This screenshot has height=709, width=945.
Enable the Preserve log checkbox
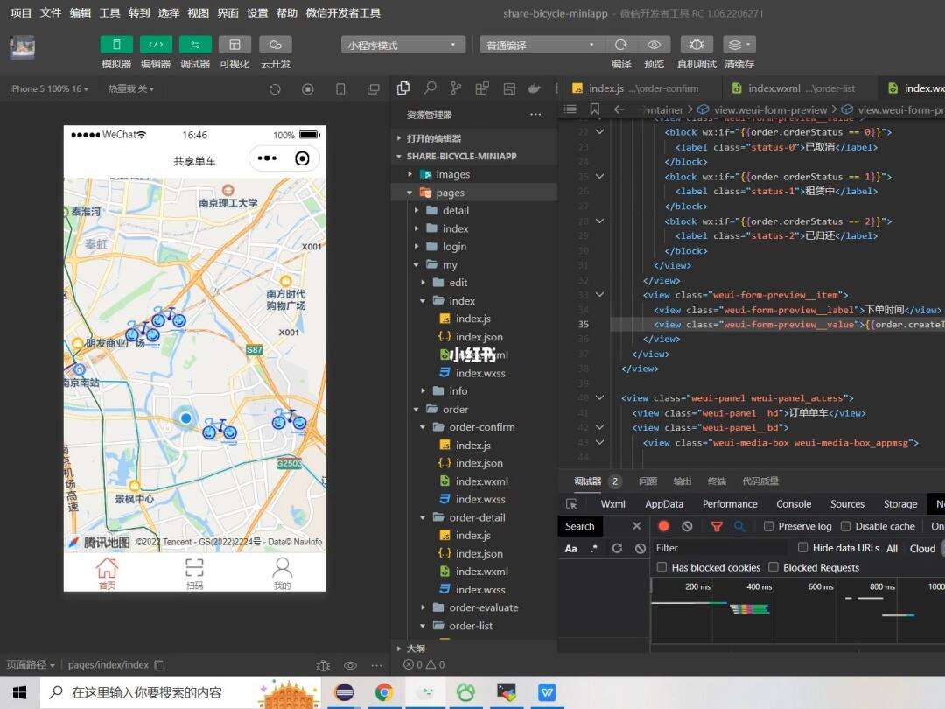point(769,526)
